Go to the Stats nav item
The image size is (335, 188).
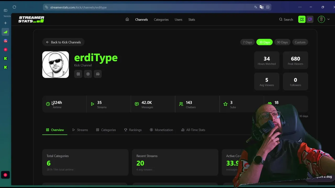[x=192, y=20]
